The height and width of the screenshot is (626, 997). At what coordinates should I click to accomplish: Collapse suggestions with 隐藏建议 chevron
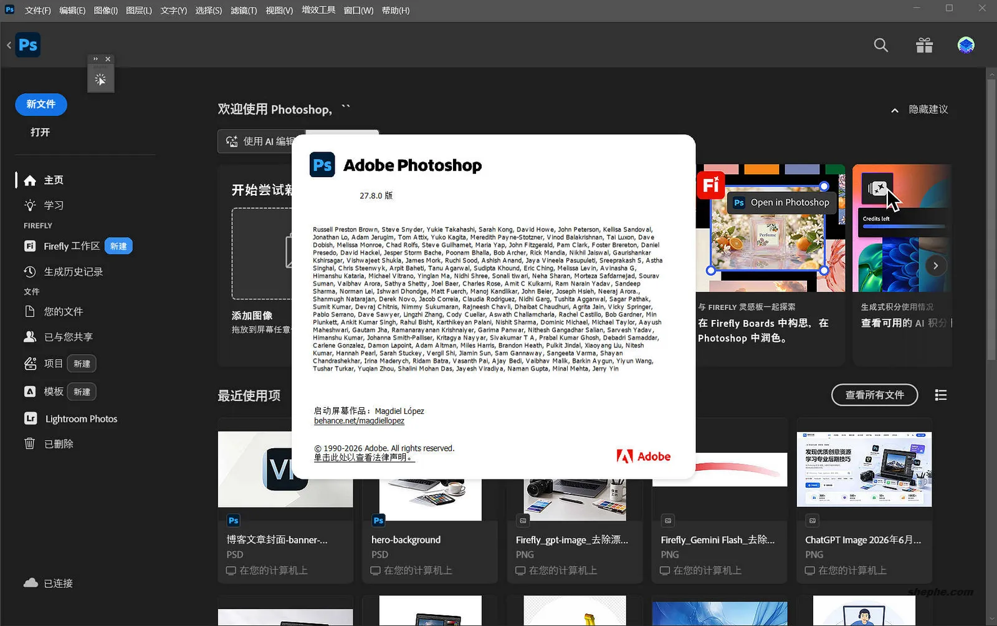point(895,110)
